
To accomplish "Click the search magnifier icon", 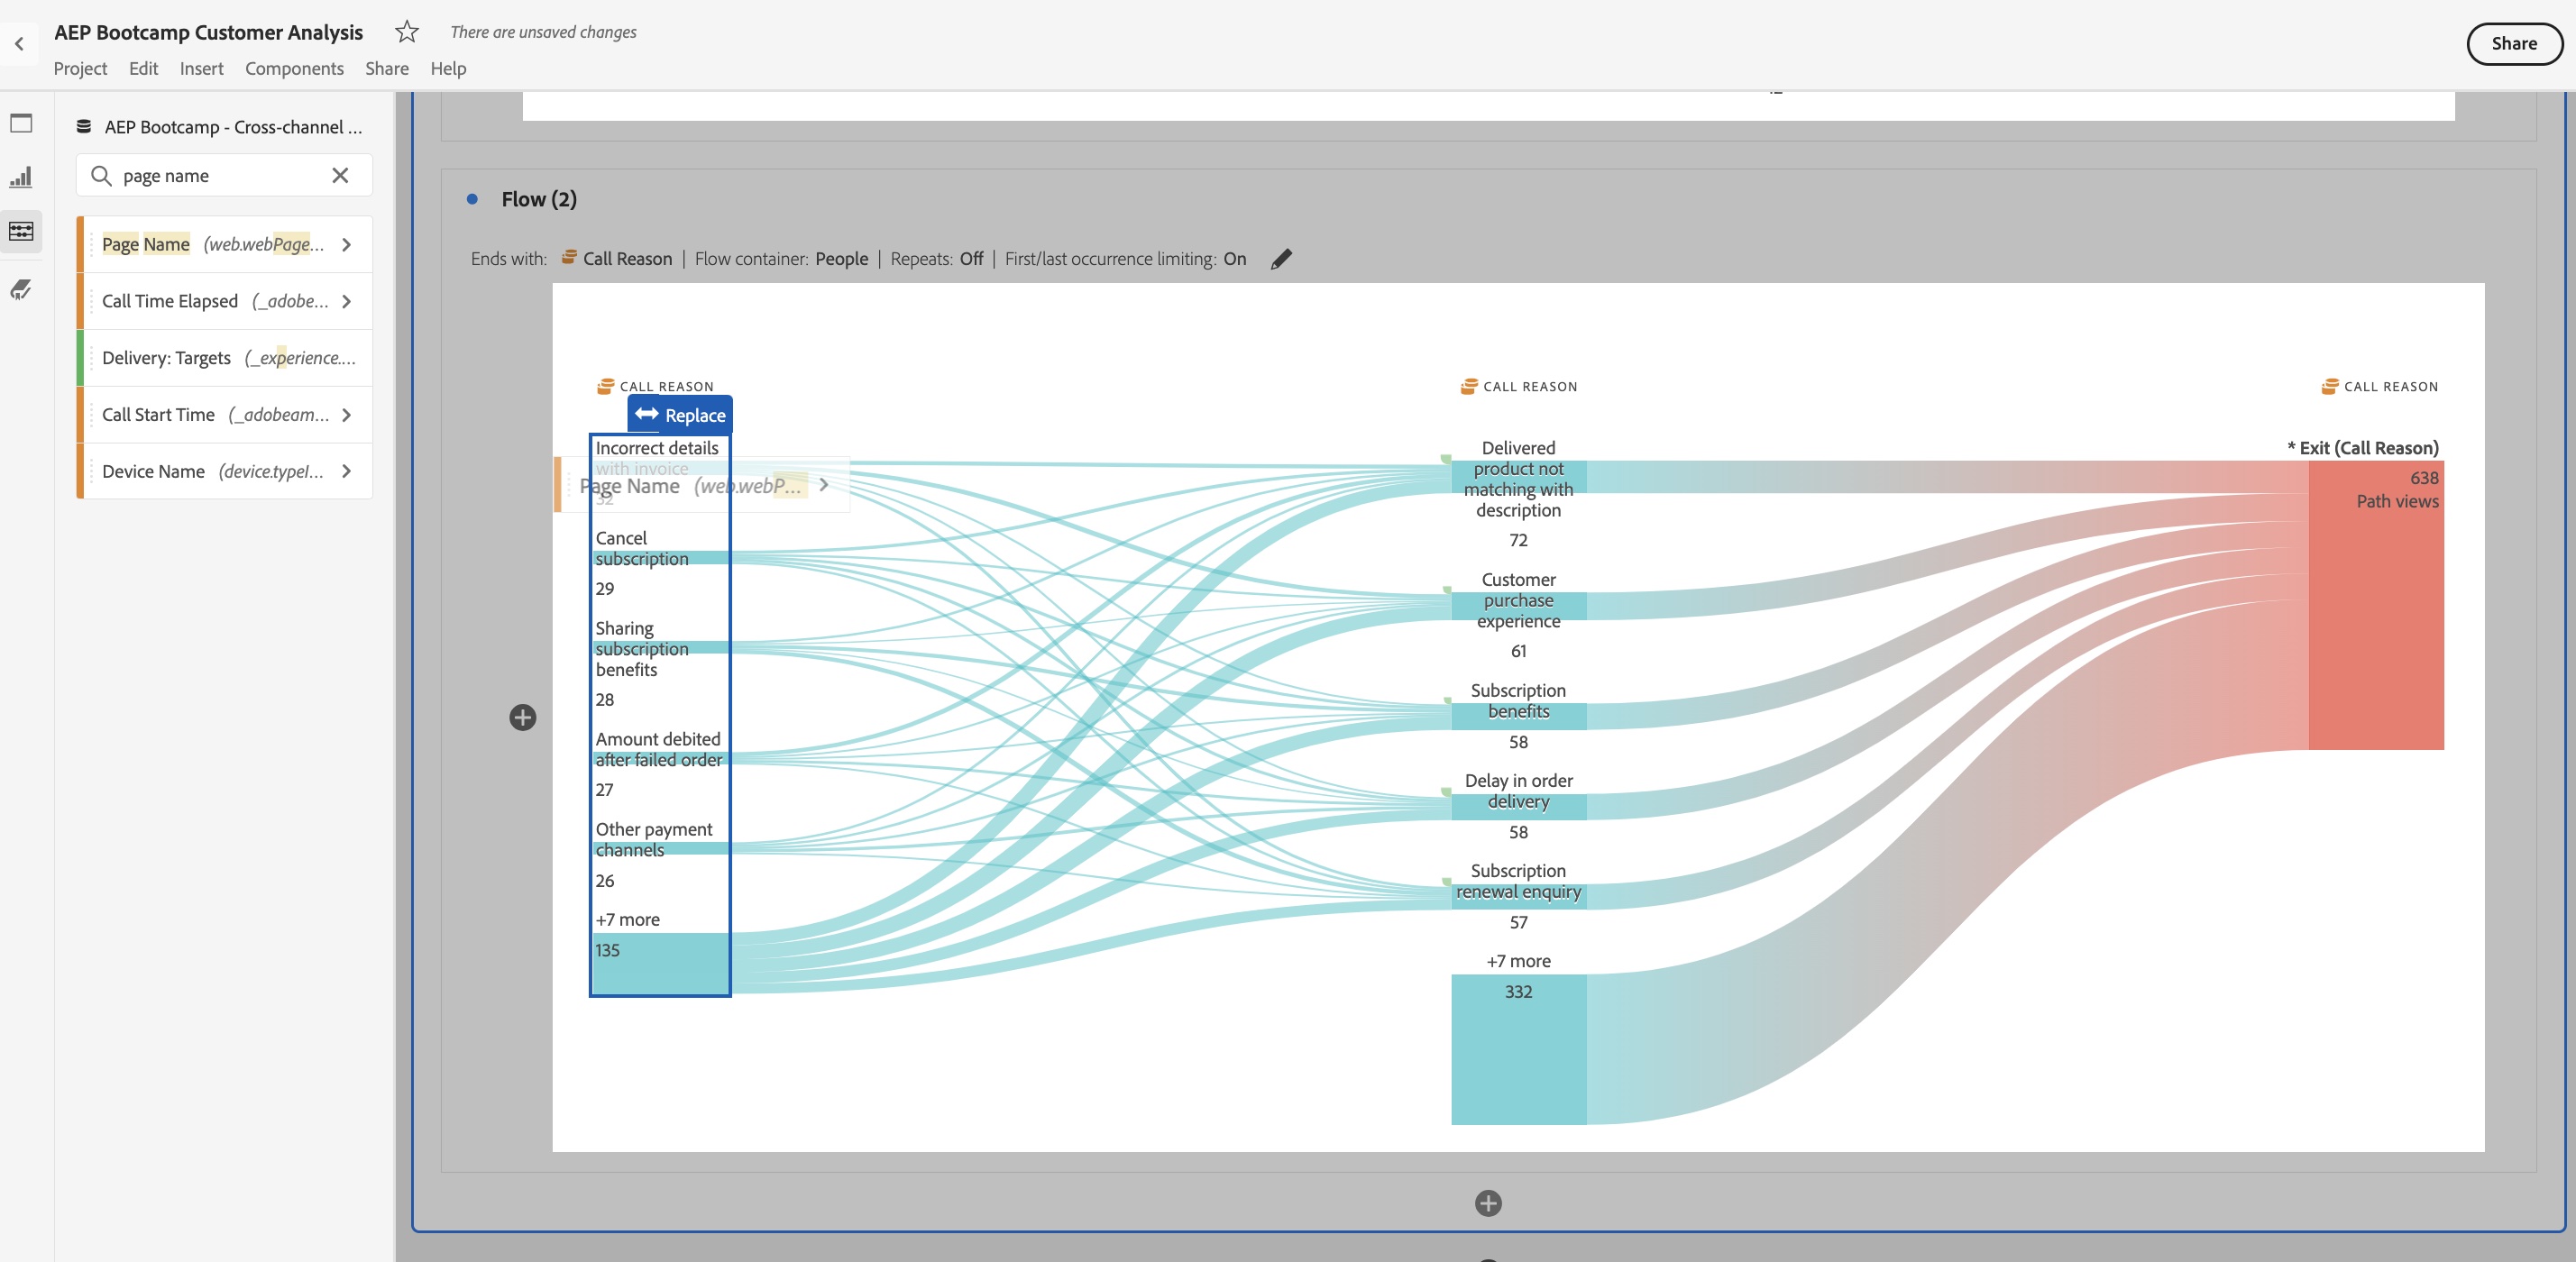I will [x=101, y=176].
